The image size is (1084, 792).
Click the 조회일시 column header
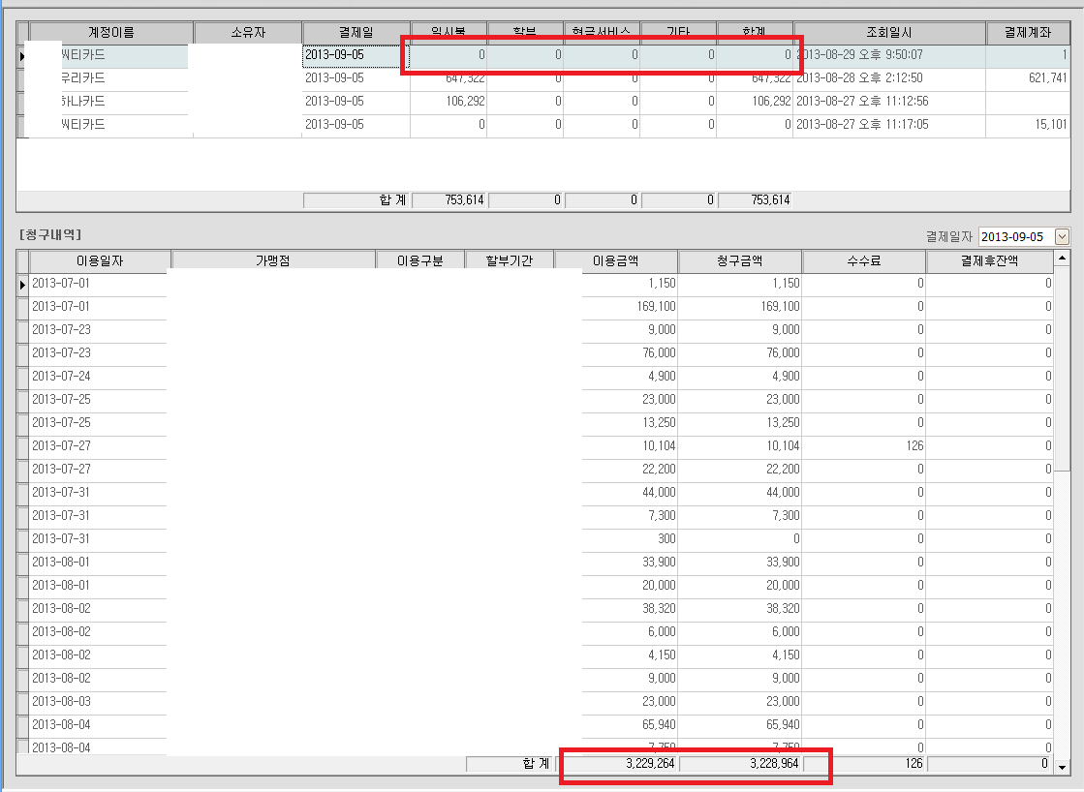point(888,33)
